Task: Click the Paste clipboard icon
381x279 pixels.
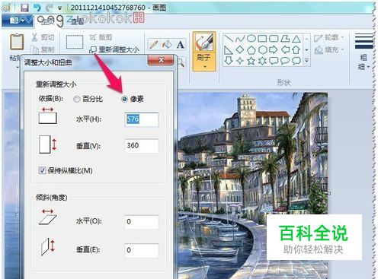Action: [17, 41]
